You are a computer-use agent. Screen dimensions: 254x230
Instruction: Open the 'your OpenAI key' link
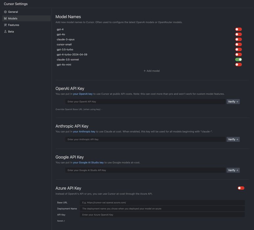tap(83, 94)
